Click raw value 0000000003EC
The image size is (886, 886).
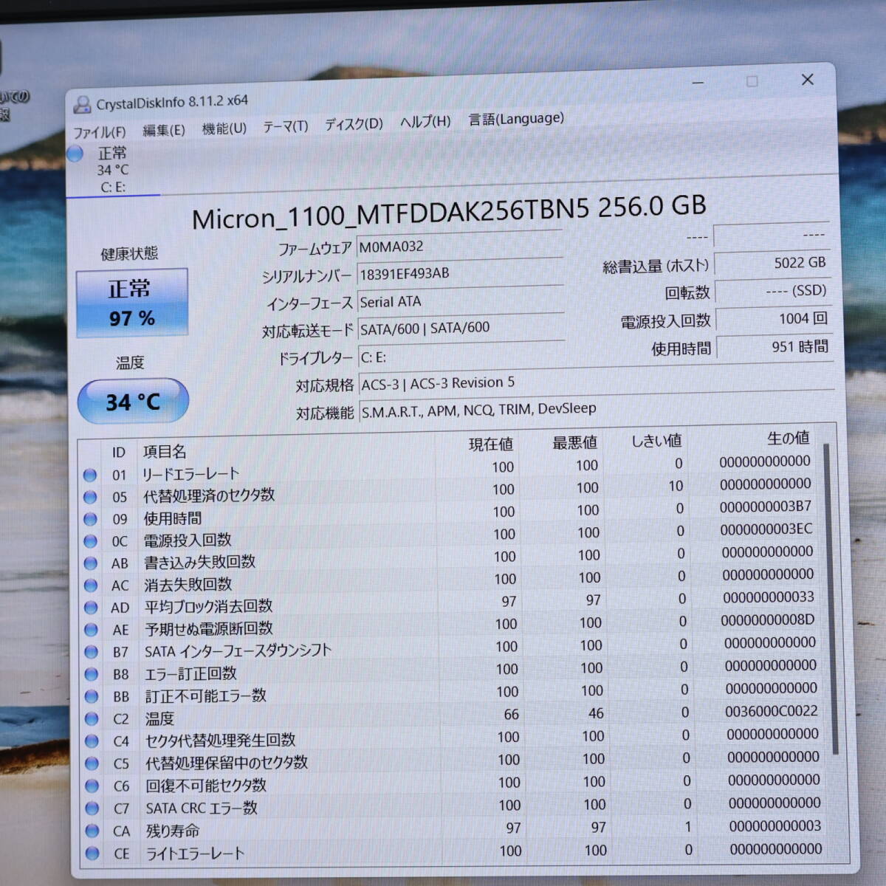[766, 529]
